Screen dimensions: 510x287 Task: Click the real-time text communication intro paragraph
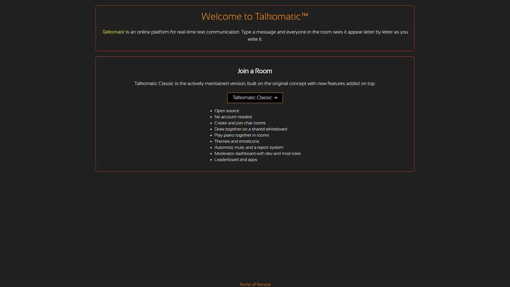[255, 35]
